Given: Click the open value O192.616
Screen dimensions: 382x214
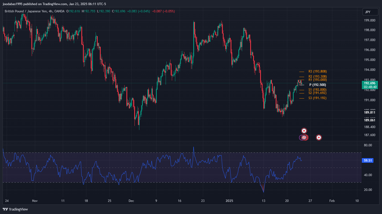Looking at the screenshot, I should click(x=73, y=11).
